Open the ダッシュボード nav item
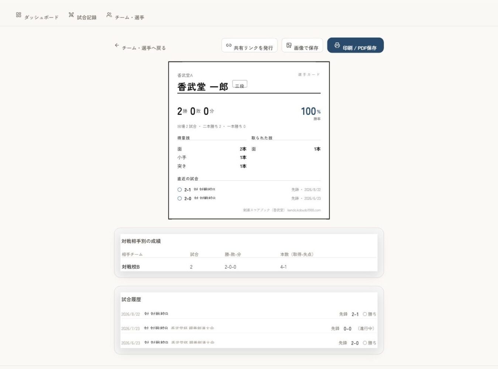Viewport: 498px width, 369px height. point(37,16)
